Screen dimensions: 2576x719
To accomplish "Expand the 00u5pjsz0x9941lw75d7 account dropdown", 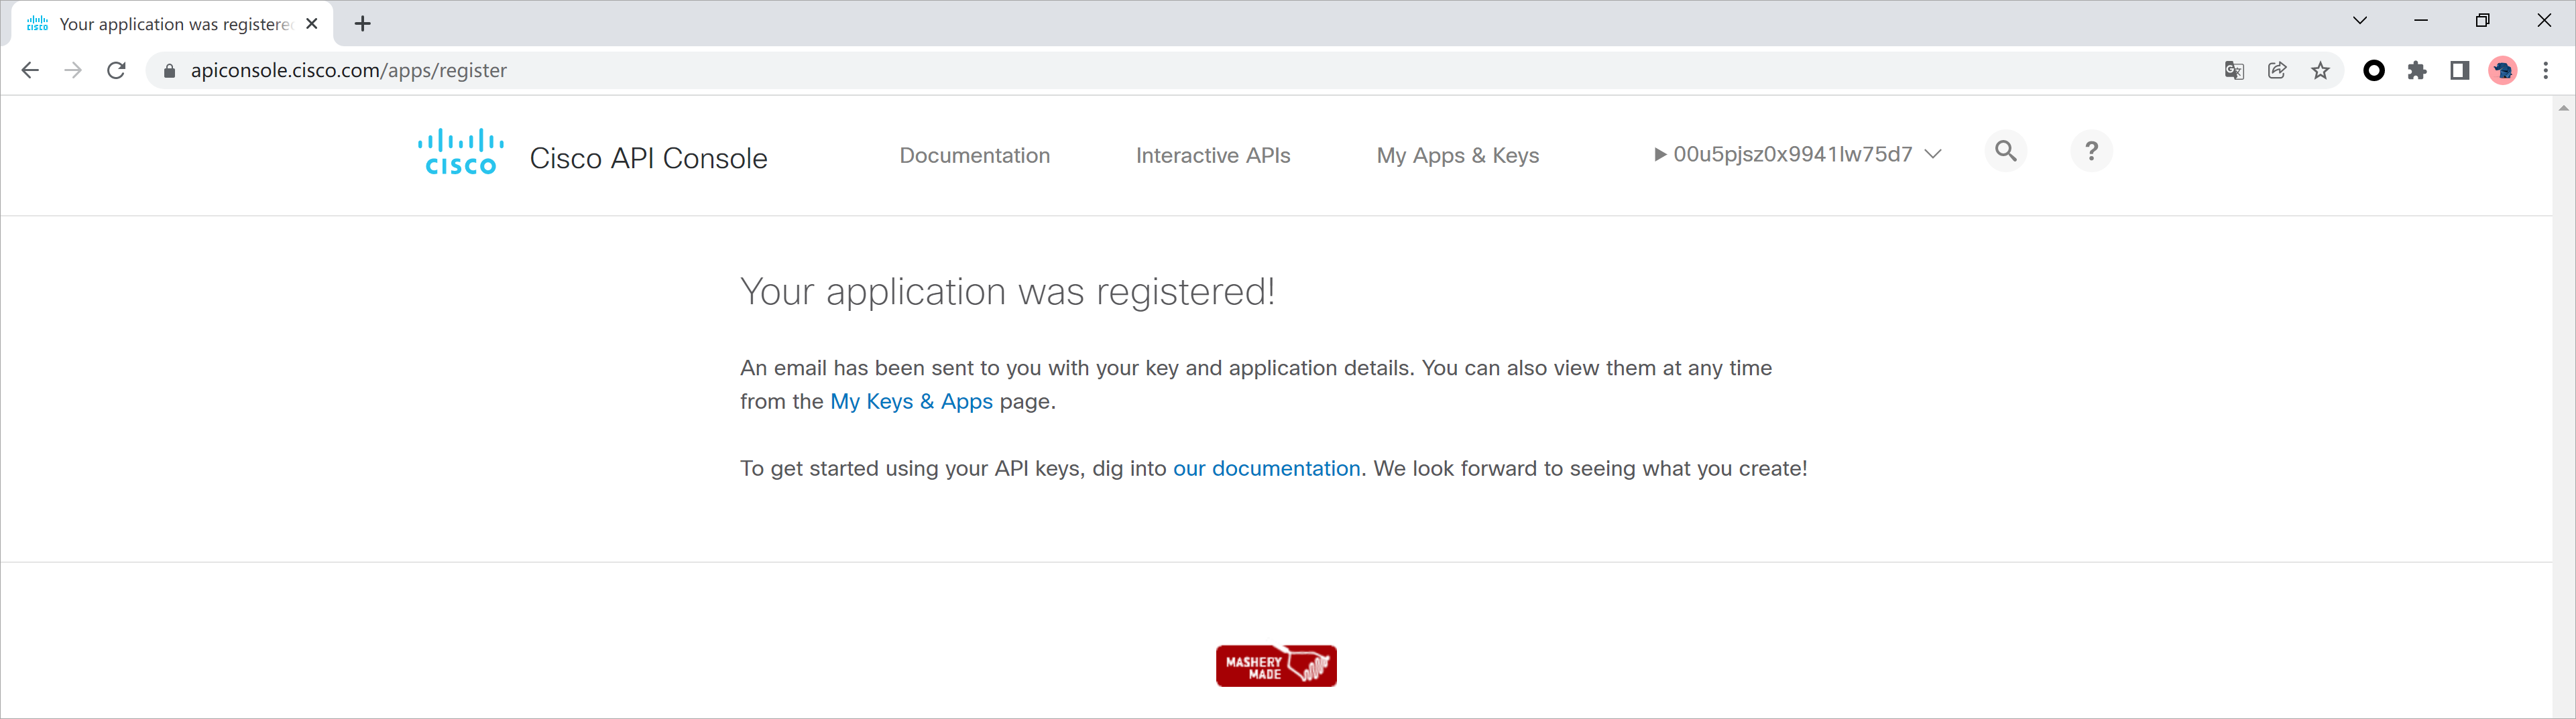I will point(1797,154).
